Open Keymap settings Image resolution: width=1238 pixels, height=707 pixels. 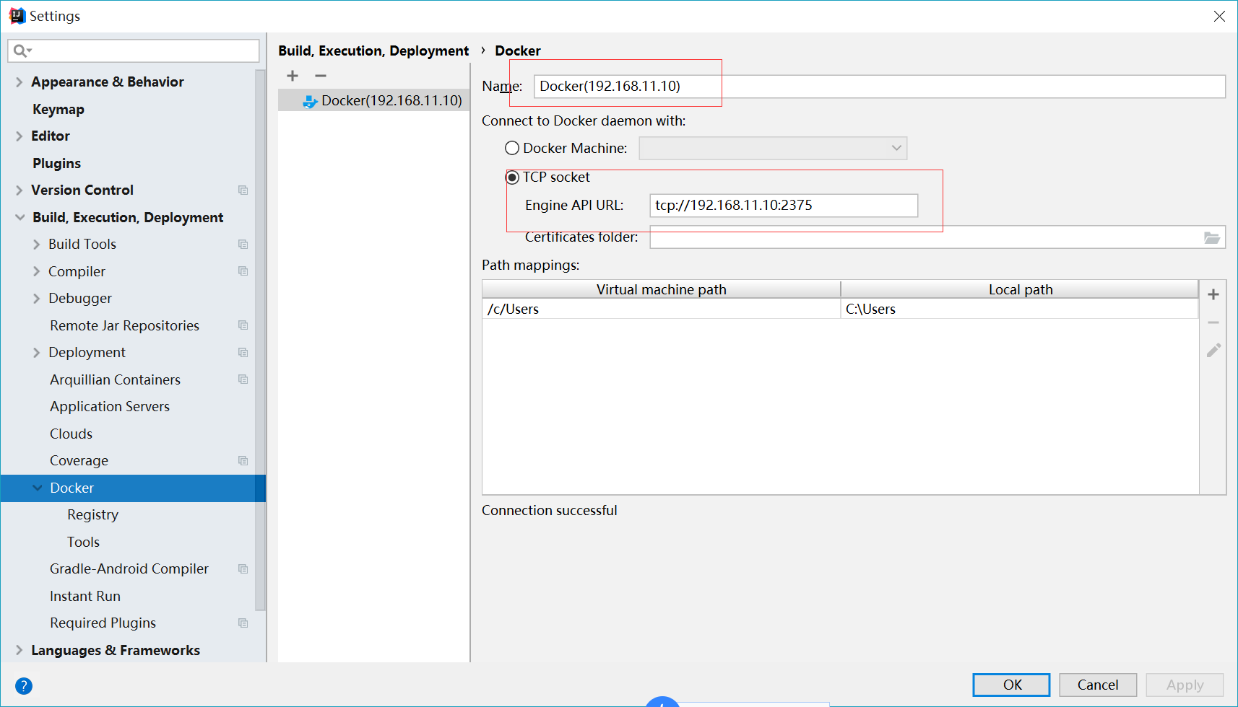point(59,110)
